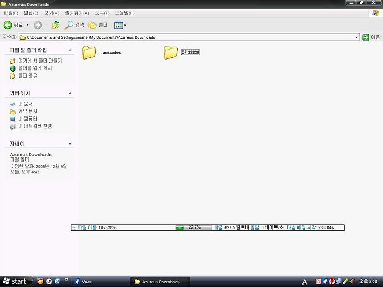Open 내 문서 location link
383x287 pixels.
(26, 104)
